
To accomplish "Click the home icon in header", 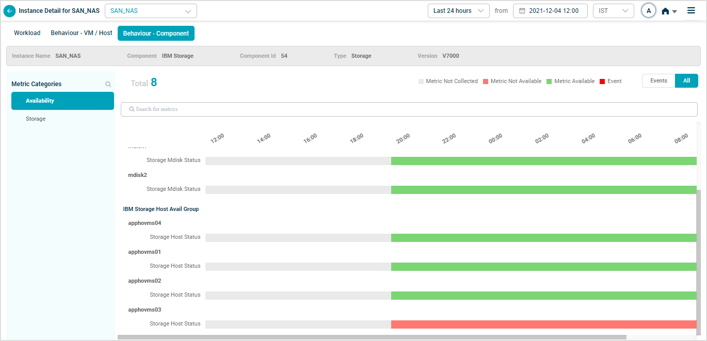I will click(665, 11).
